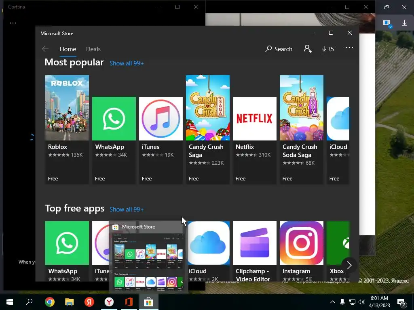Expand hidden system tray icons
The image size is (414, 310).
333,302
